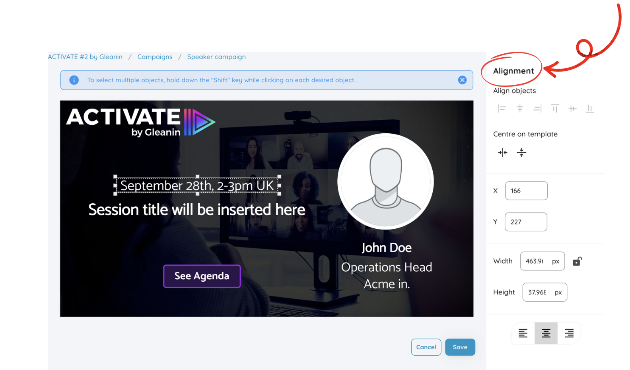Set text alignment to centre

pyautogui.click(x=546, y=333)
